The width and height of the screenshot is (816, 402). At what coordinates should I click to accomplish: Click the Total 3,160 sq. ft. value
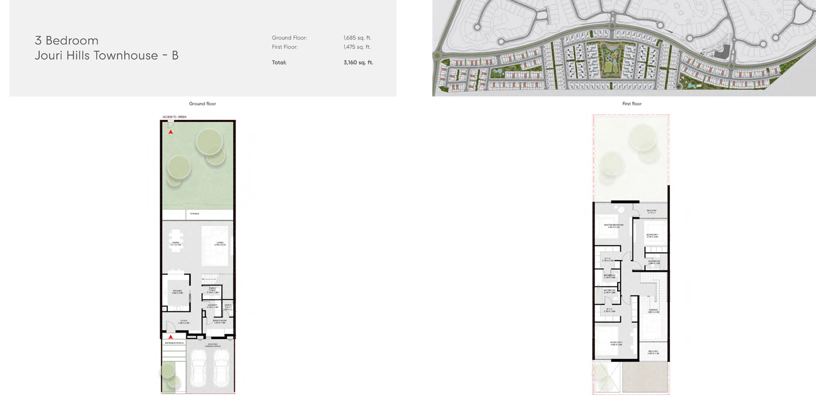click(358, 62)
